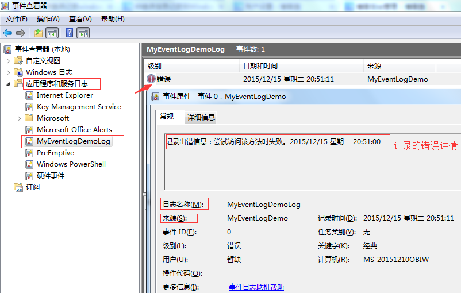Open the 操作(A) menu
Image resolution: width=461 pixels, height=293 pixels.
click(x=48, y=19)
